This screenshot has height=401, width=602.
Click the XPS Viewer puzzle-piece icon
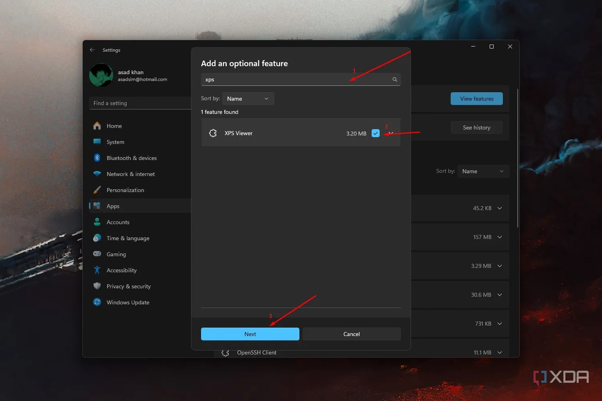click(x=212, y=133)
